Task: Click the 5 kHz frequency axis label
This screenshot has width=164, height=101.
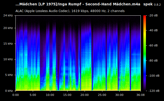Action: pos(9,75)
